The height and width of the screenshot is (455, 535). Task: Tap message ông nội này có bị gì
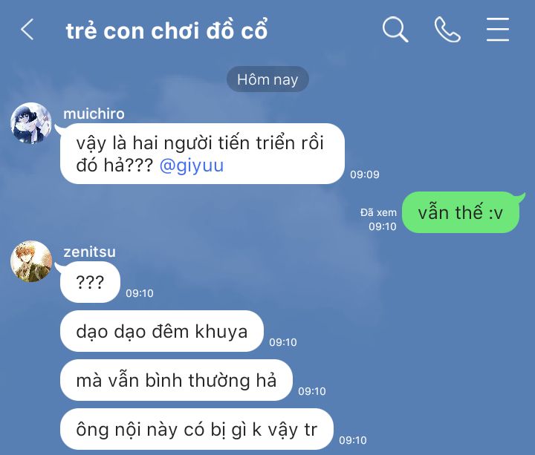pyautogui.click(x=196, y=429)
